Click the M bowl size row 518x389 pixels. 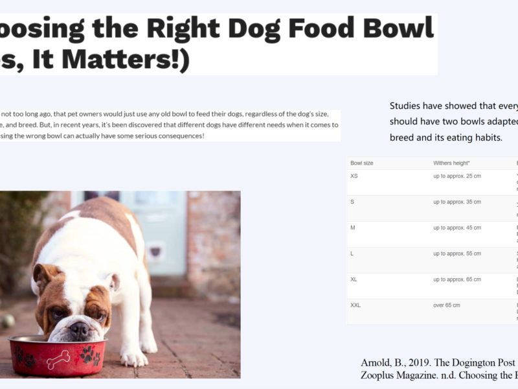(433, 234)
